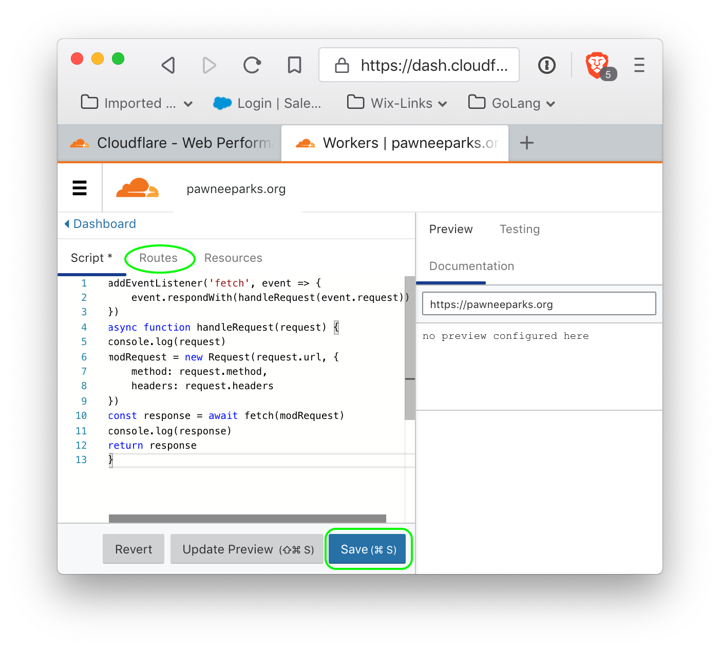Viewport: 720px width, 650px height.
Task: Click the Salesforce cloud bookmark icon
Action: coord(222,103)
